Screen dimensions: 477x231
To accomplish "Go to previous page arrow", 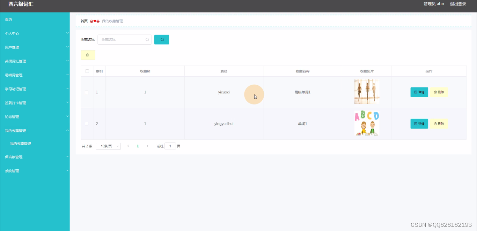I will 128,146.
